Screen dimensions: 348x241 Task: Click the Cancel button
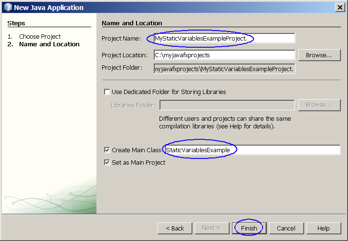[x=286, y=228]
